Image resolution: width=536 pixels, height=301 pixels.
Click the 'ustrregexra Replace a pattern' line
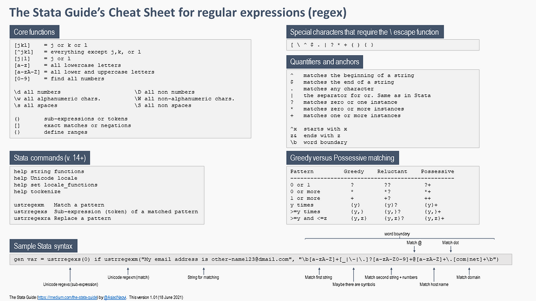point(62,218)
